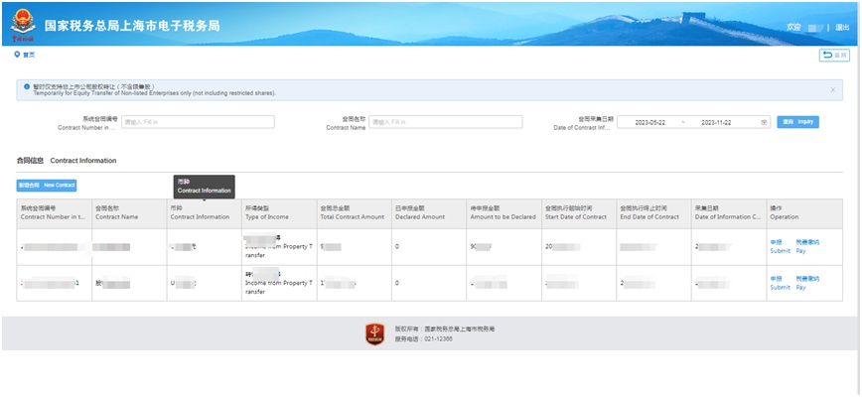The height and width of the screenshot is (397, 862).
Task: Click the footer tax emblem icon
Action: click(374, 334)
